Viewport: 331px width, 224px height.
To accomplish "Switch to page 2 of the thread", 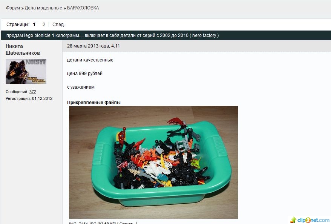I will [44, 25].
